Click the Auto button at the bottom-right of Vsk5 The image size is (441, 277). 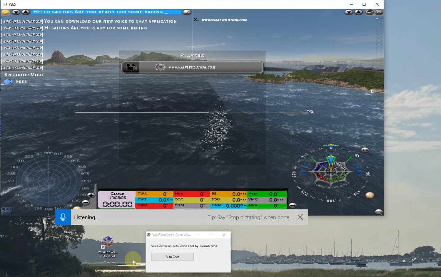379,211
